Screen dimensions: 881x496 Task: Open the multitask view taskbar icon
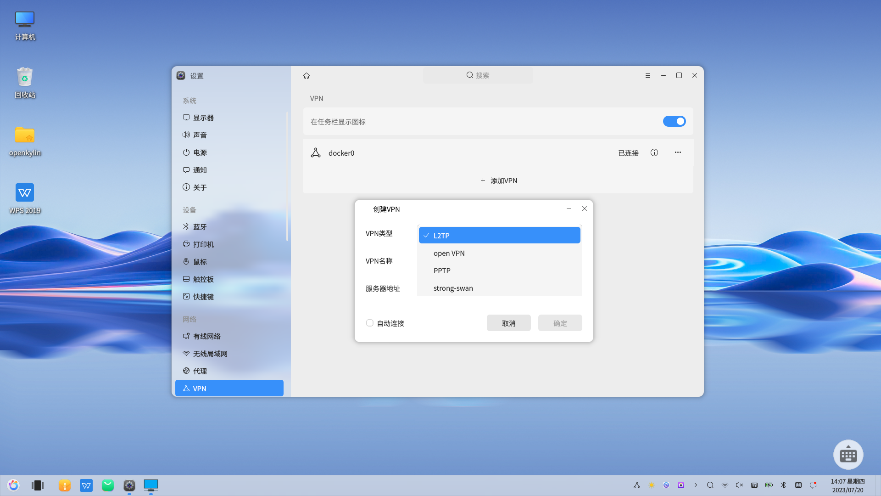click(x=38, y=485)
